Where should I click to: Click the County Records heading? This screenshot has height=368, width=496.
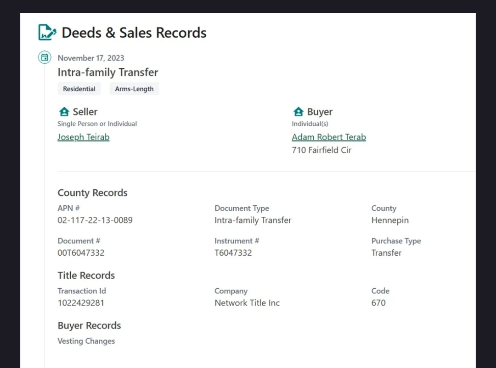click(92, 192)
